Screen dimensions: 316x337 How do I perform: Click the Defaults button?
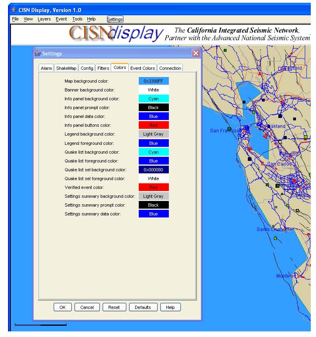click(143, 307)
